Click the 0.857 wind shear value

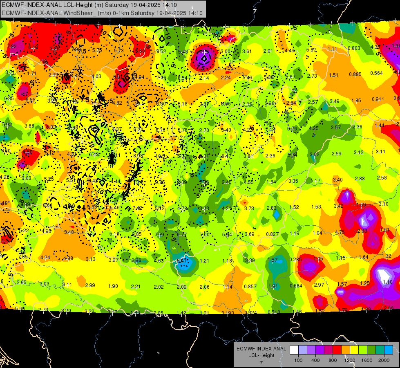tap(250, 286)
